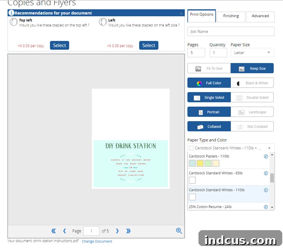Click the paper list scroll down arrow

272,207
